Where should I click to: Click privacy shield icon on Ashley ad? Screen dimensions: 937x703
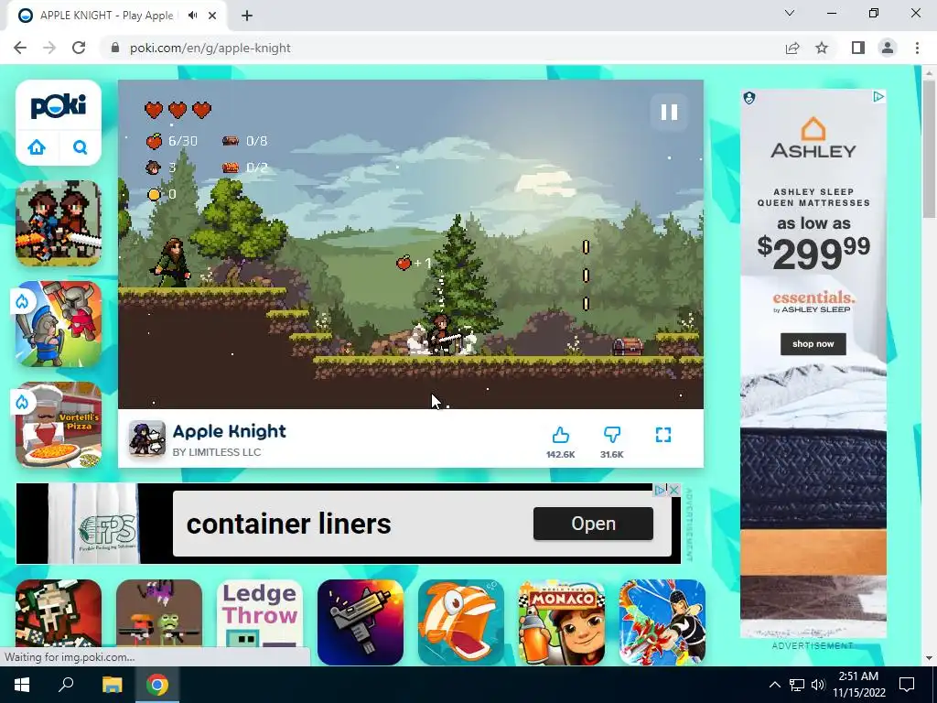(749, 97)
